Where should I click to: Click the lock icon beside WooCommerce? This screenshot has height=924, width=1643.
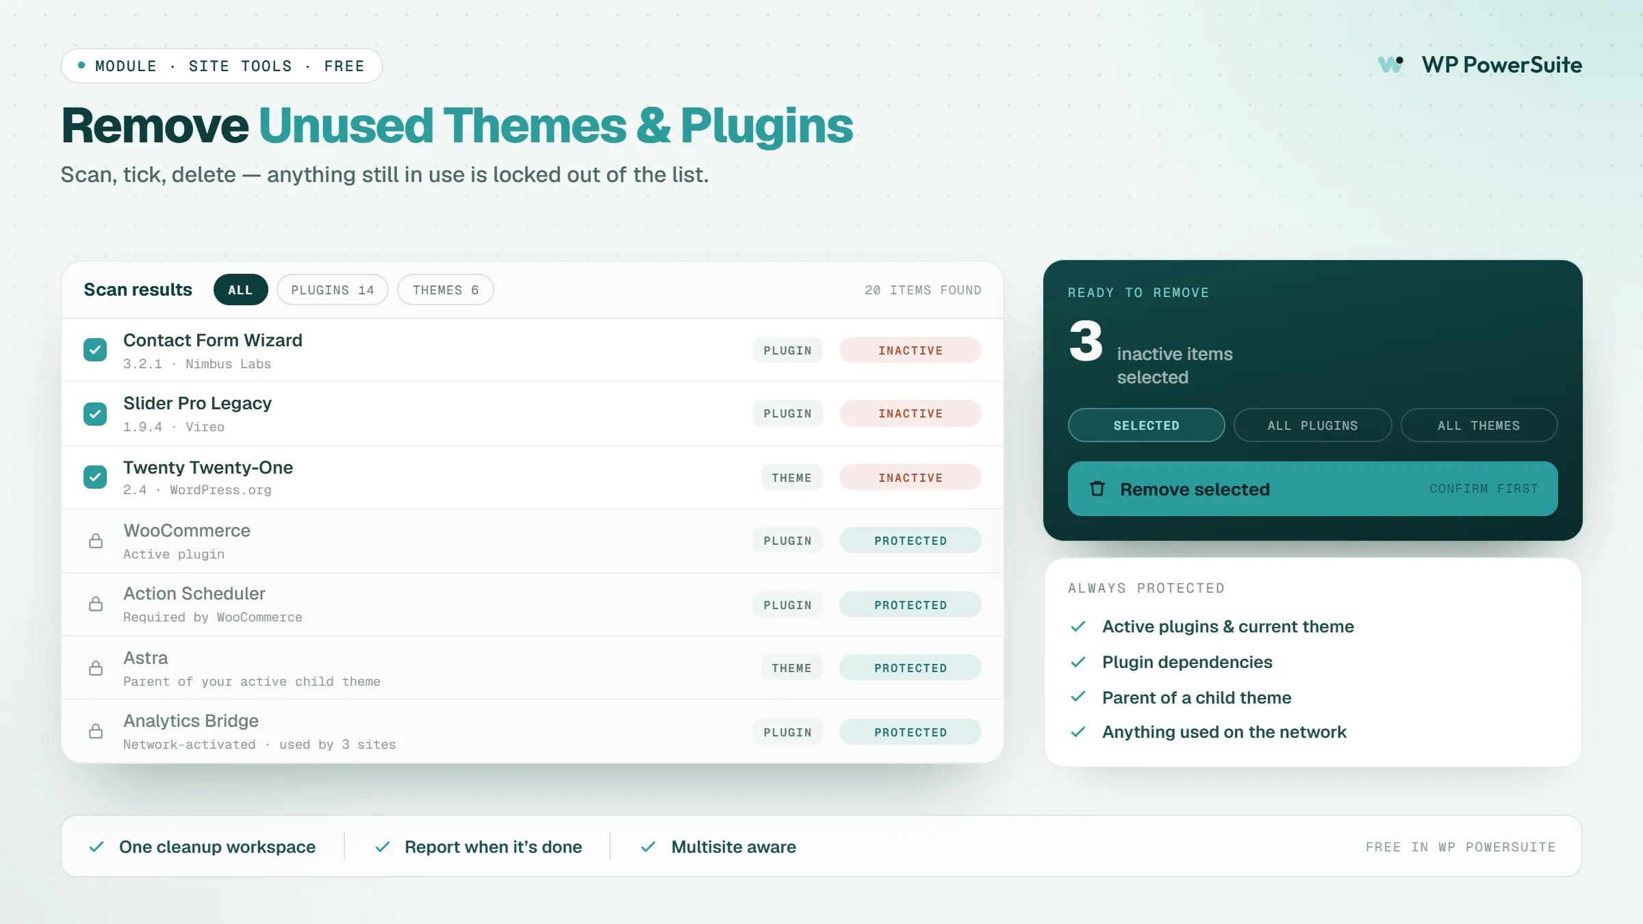pyautogui.click(x=96, y=541)
